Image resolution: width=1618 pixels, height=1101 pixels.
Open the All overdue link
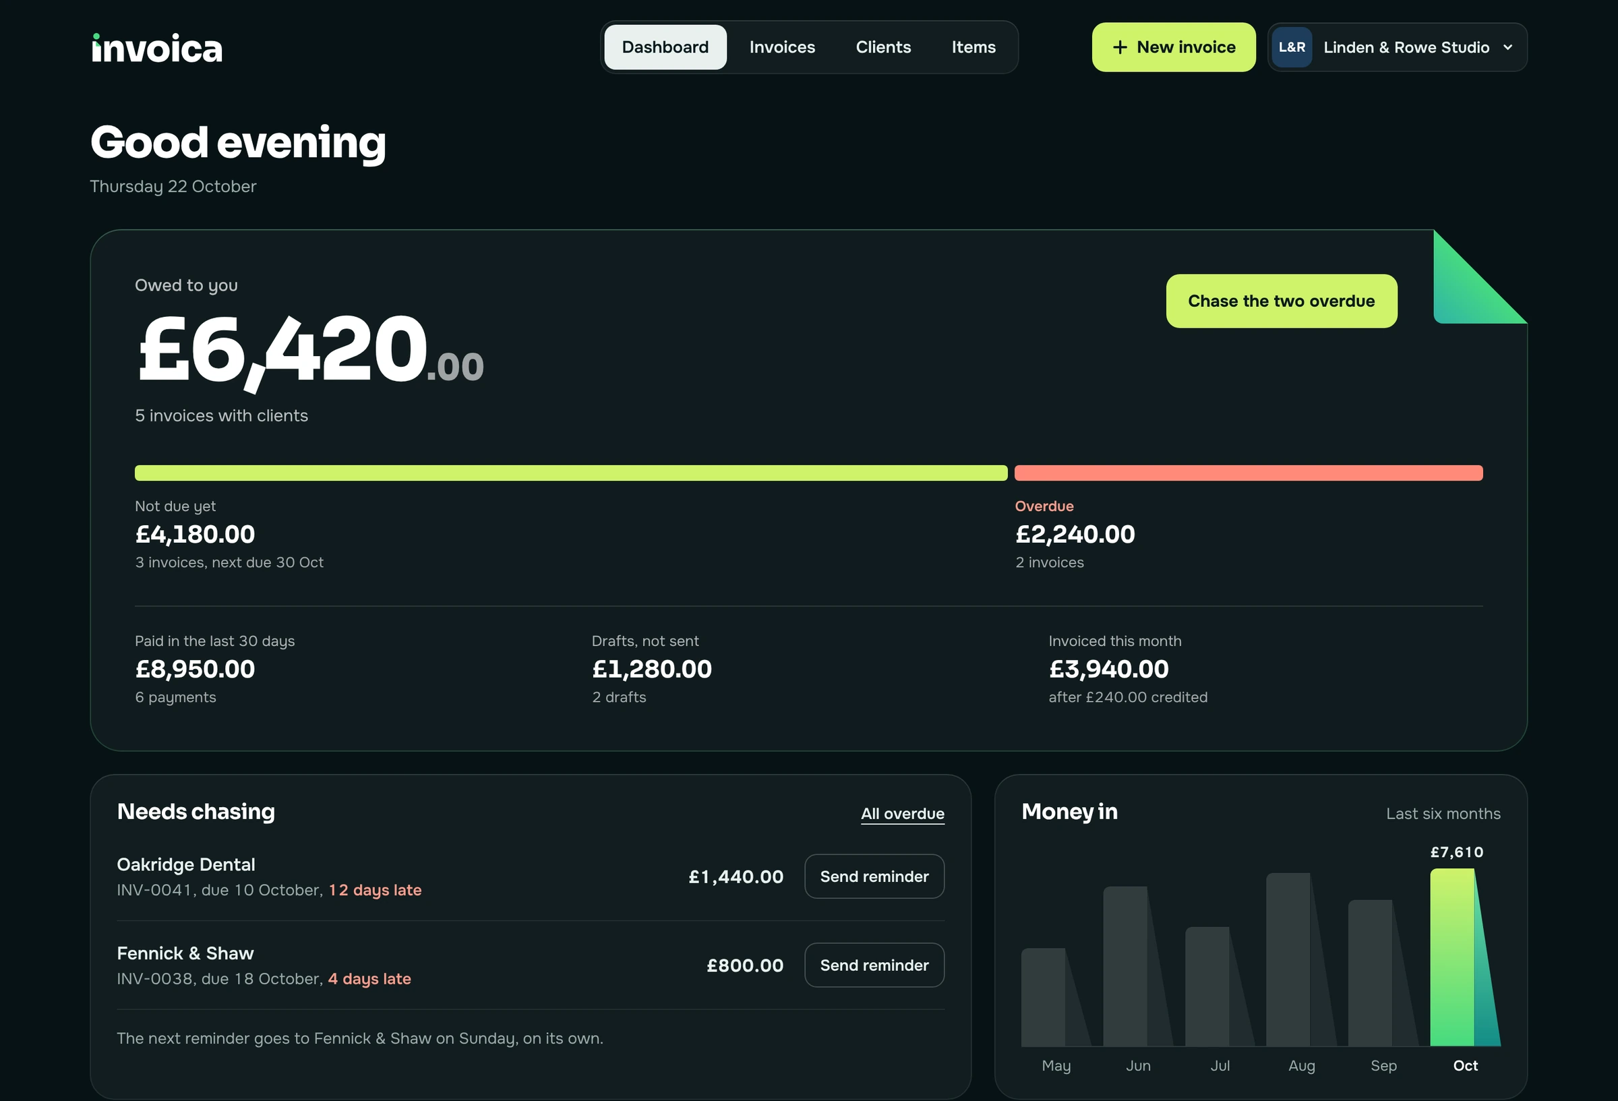902,814
